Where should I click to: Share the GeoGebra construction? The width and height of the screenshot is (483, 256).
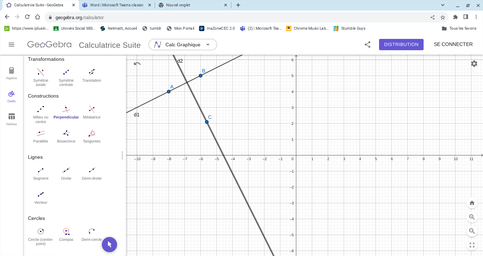tap(367, 45)
